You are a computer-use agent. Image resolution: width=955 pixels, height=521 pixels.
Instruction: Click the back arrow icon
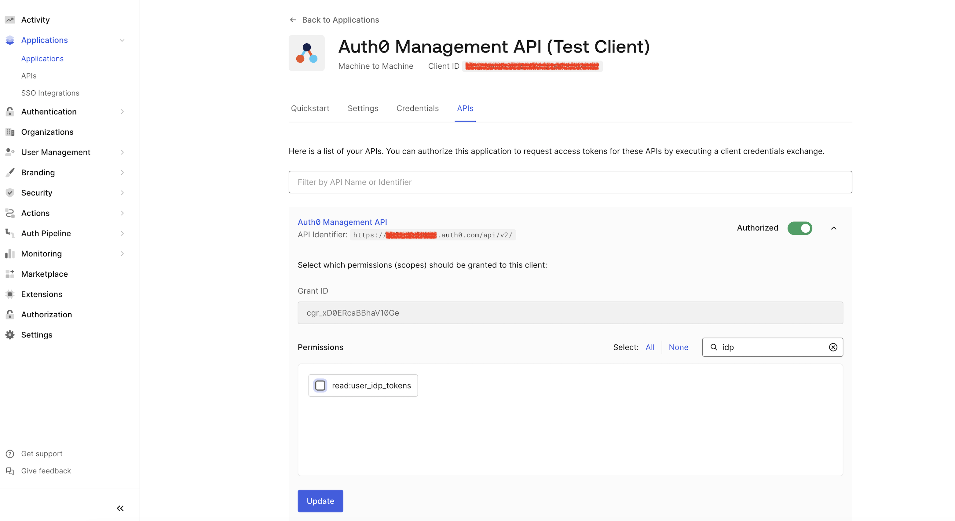[293, 20]
